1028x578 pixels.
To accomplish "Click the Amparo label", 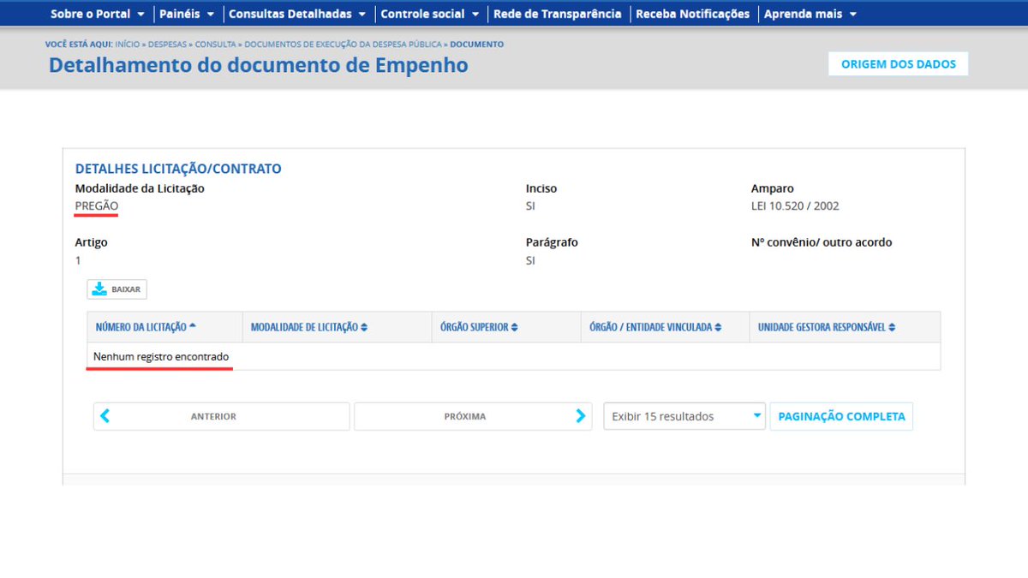I will (773, 188).
